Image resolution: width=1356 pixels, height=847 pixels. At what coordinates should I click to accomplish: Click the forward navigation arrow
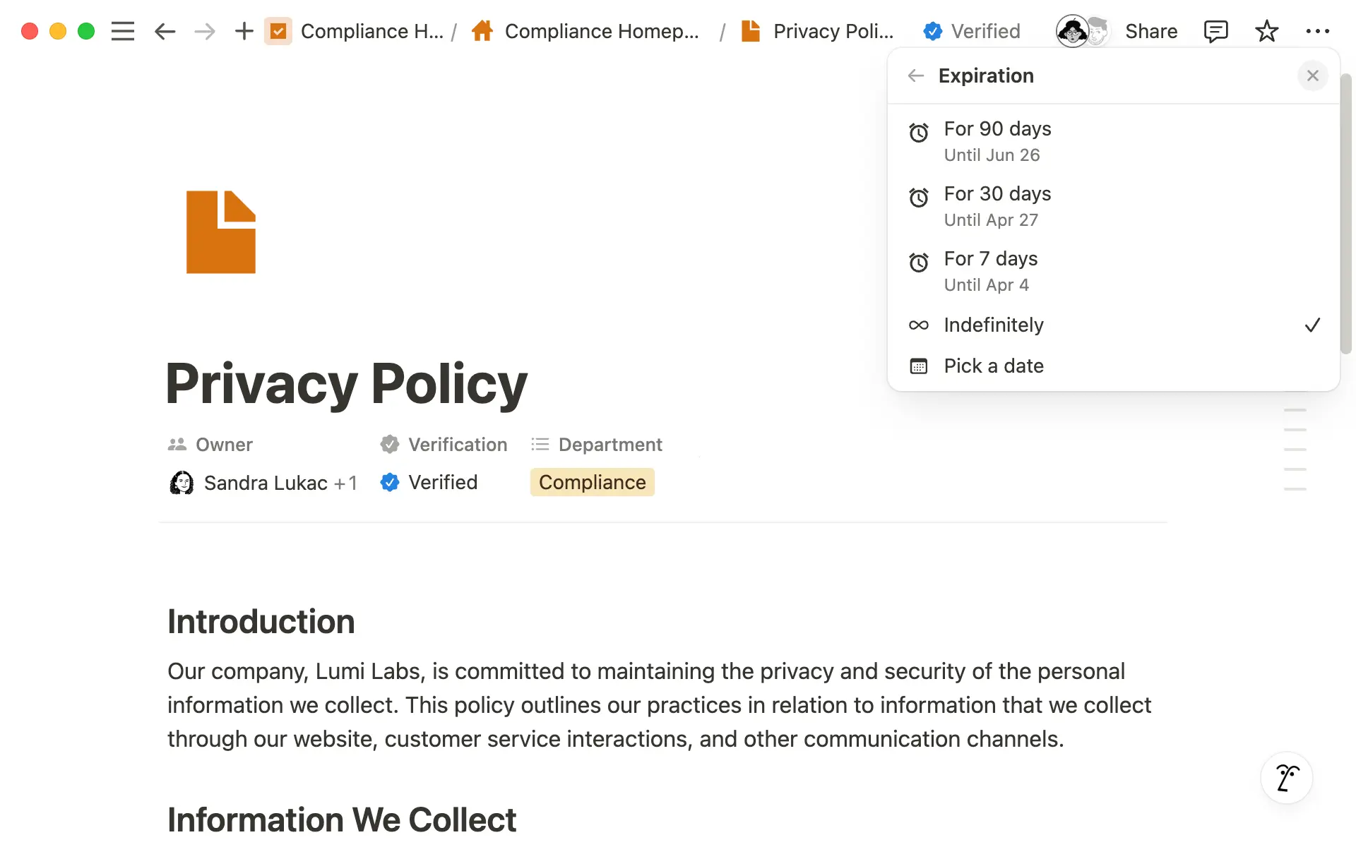point(205,31)
